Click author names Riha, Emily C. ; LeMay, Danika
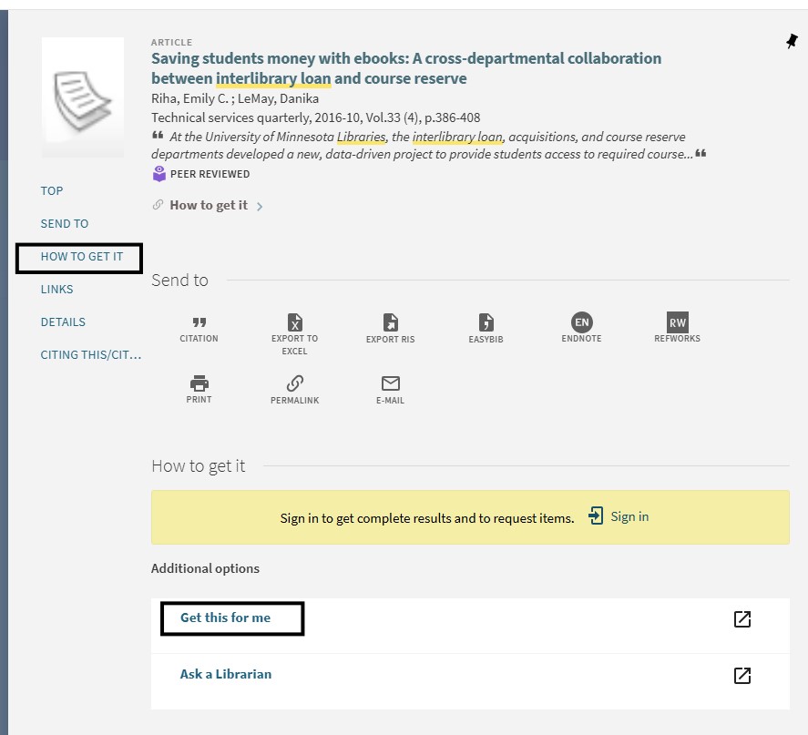This screenshot has width=808, height=735. pyautogui.click(x=235, y=98)
